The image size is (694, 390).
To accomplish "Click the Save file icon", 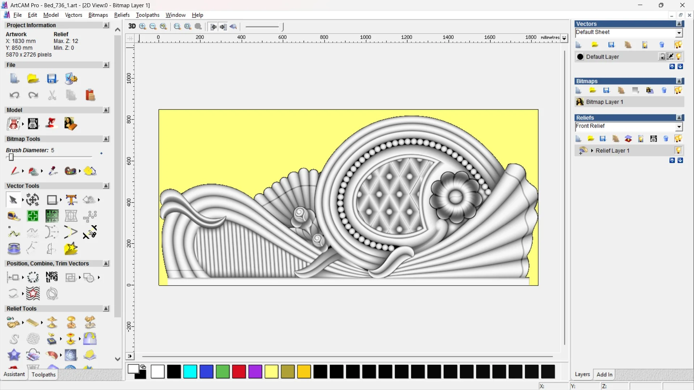I will point(52,79).
